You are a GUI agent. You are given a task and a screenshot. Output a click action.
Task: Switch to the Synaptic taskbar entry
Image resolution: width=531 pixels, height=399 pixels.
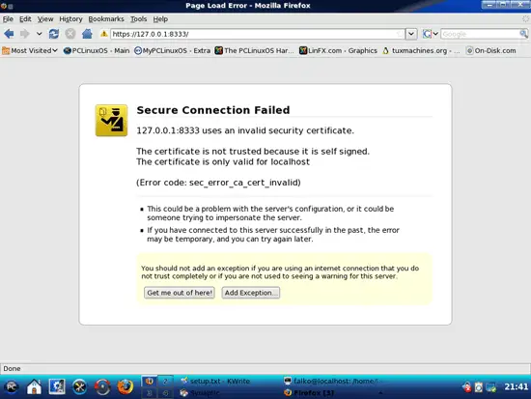click(x=200, y=393)
